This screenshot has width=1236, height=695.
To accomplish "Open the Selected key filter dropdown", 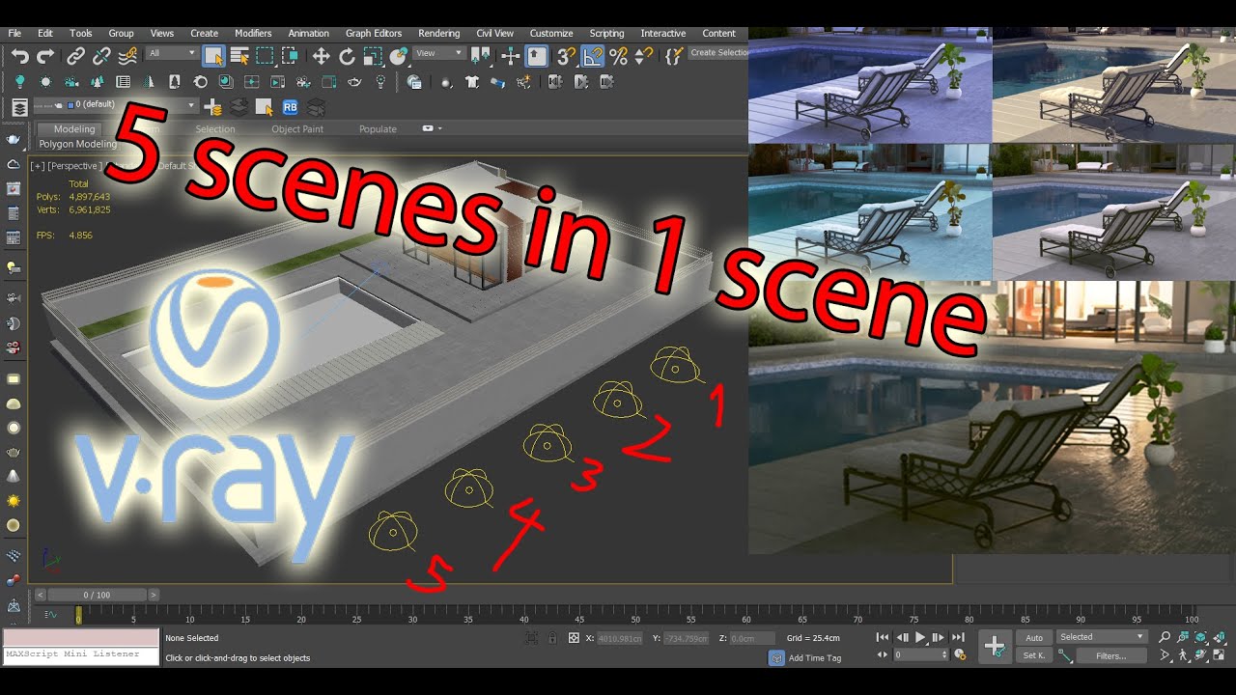I will pyautogui.click(x=1102, y=637).
